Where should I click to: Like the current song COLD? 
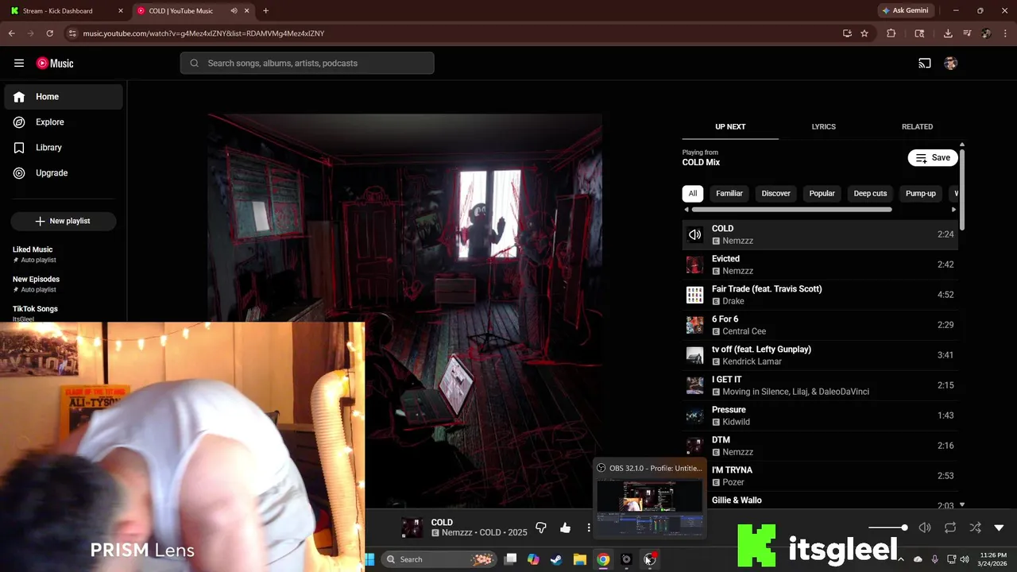[565, 528]
